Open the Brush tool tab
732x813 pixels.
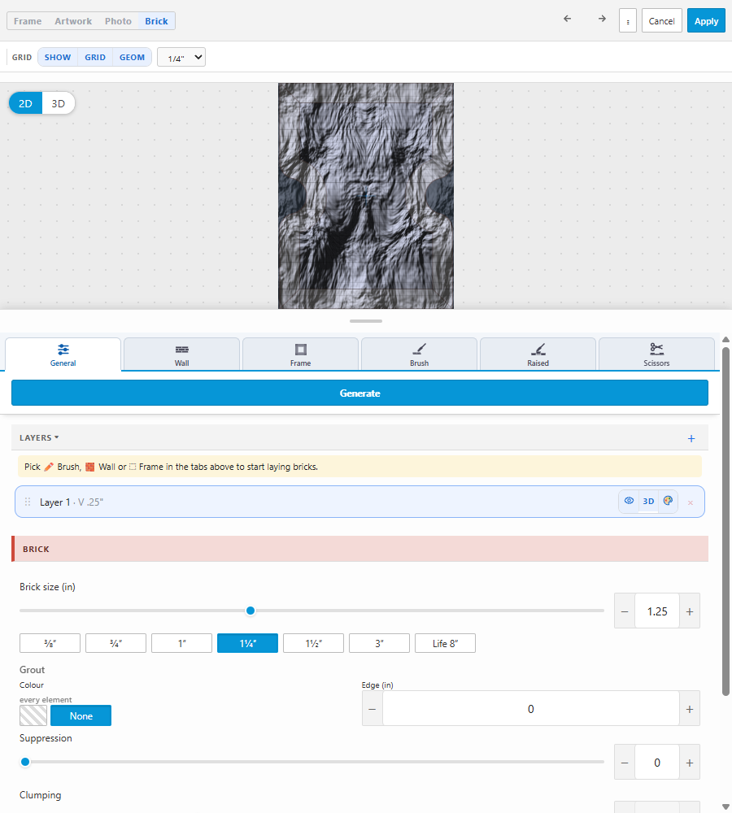[419, 354]
